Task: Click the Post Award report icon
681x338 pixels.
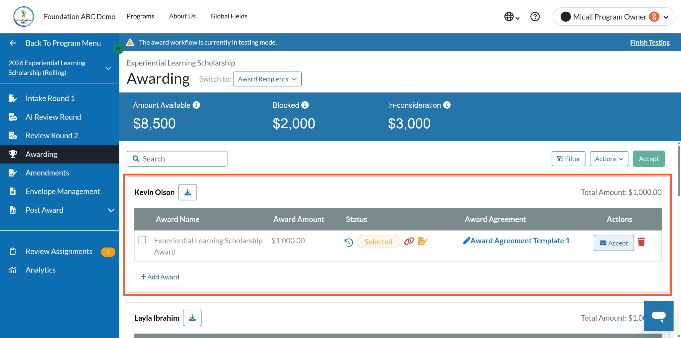Action: pyautogui.click(x=13, y=210)
